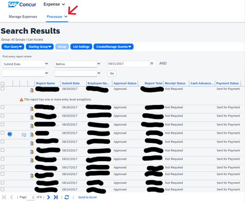Click the 08/29/2017 submit date cell
The height and width of the screenshot is (202, 245).
pos(70,89)
